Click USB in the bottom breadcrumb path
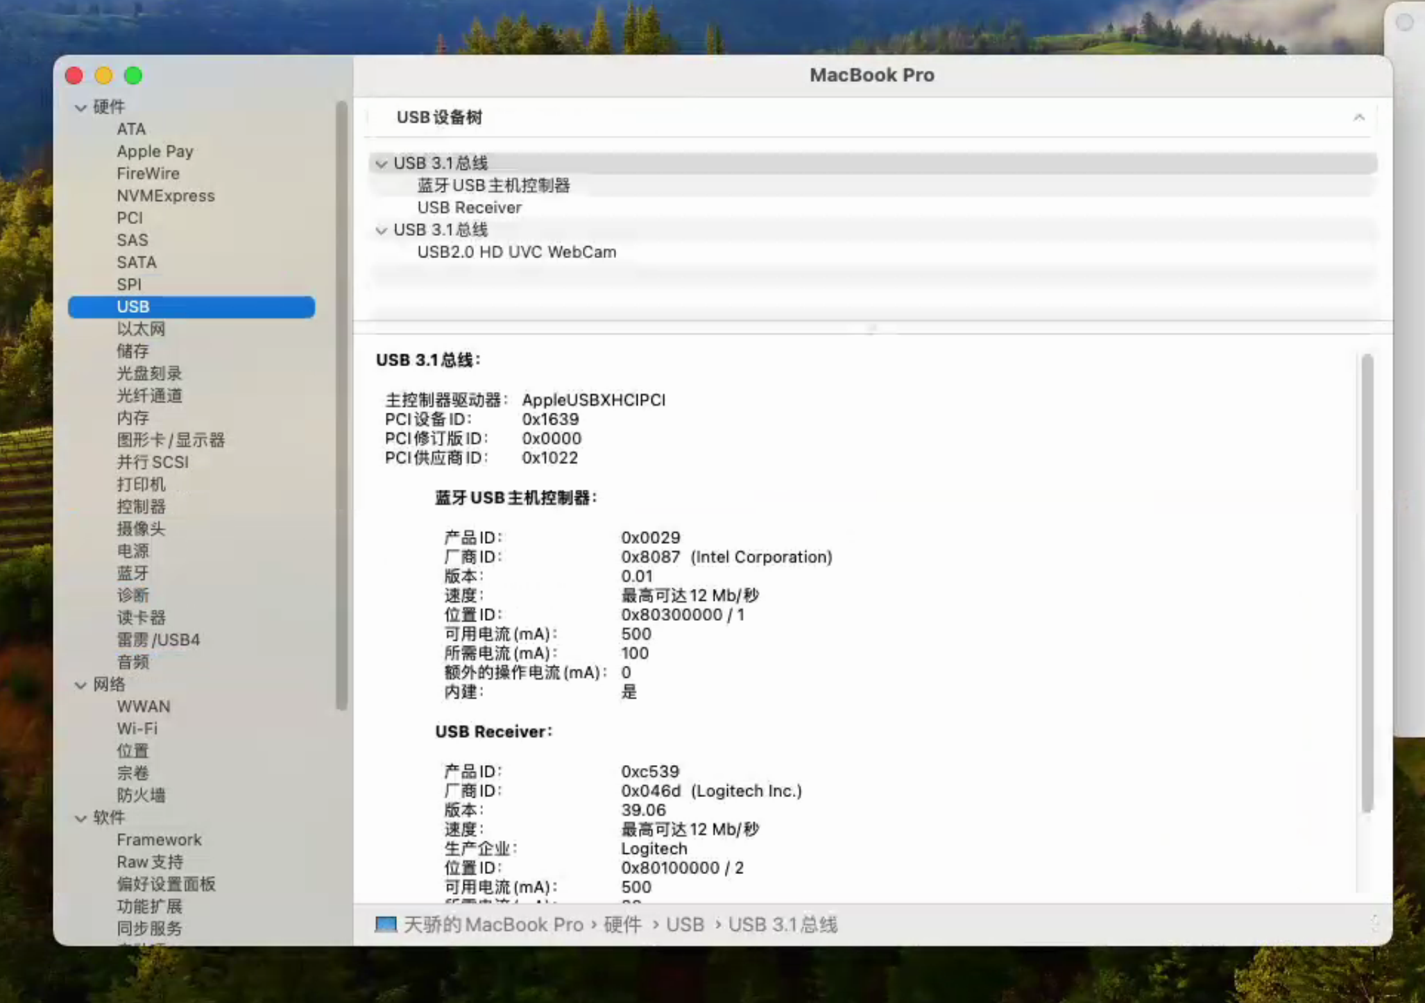The width and height of the screenshot is (1425, 1003). (685, 925)
